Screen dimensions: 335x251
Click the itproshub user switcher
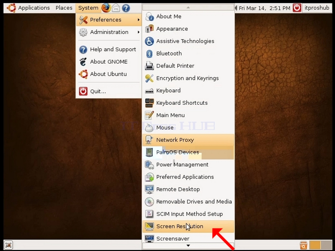point(317,8)
